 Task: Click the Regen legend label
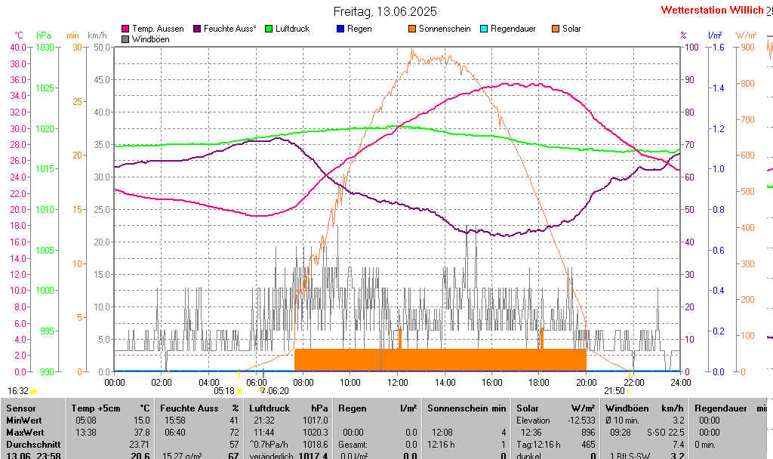point(359,29)
